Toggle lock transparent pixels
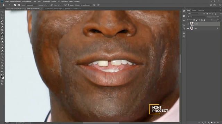 tap(194, 20)
